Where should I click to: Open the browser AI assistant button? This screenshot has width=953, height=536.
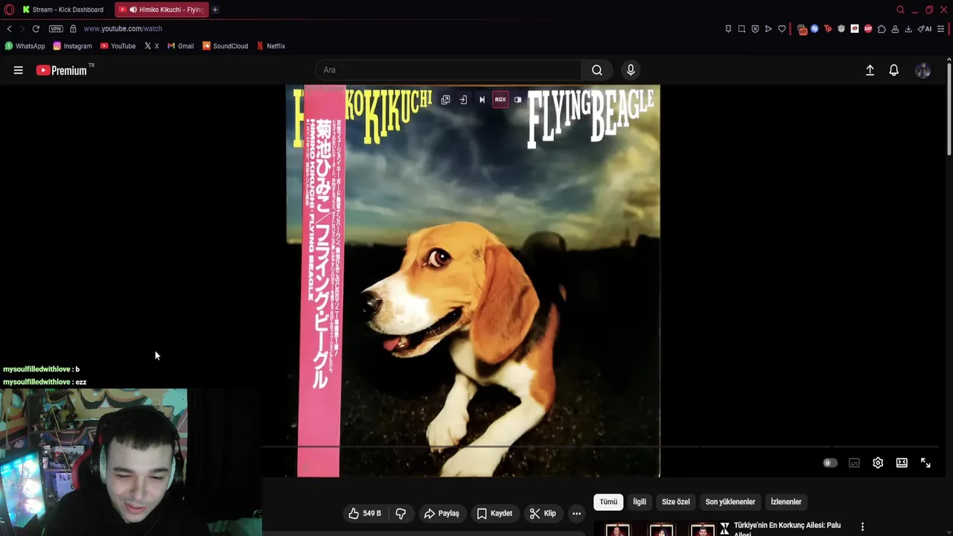pos(925,29)
